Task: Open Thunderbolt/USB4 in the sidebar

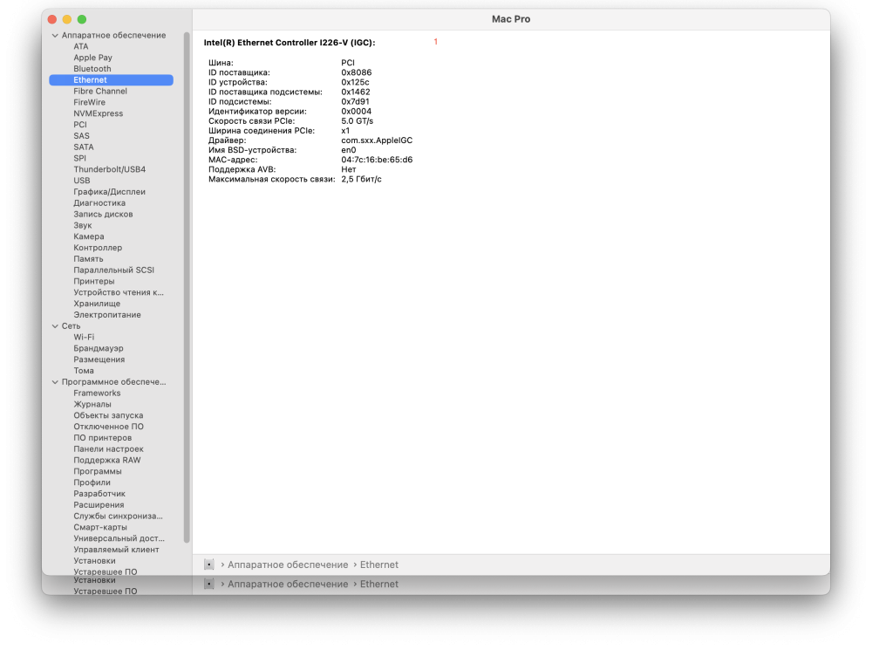Action: [110, 169]
